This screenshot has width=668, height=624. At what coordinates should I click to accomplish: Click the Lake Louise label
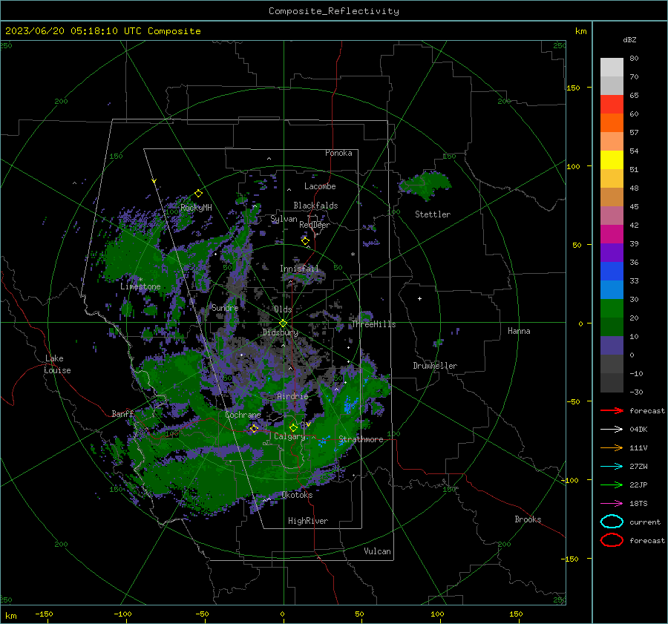click(x=57, y=364)
